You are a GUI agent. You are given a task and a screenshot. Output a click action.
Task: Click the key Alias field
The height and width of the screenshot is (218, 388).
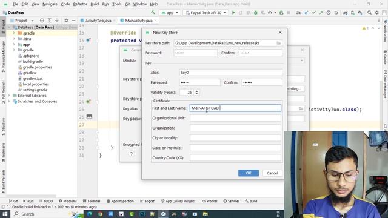231,73
